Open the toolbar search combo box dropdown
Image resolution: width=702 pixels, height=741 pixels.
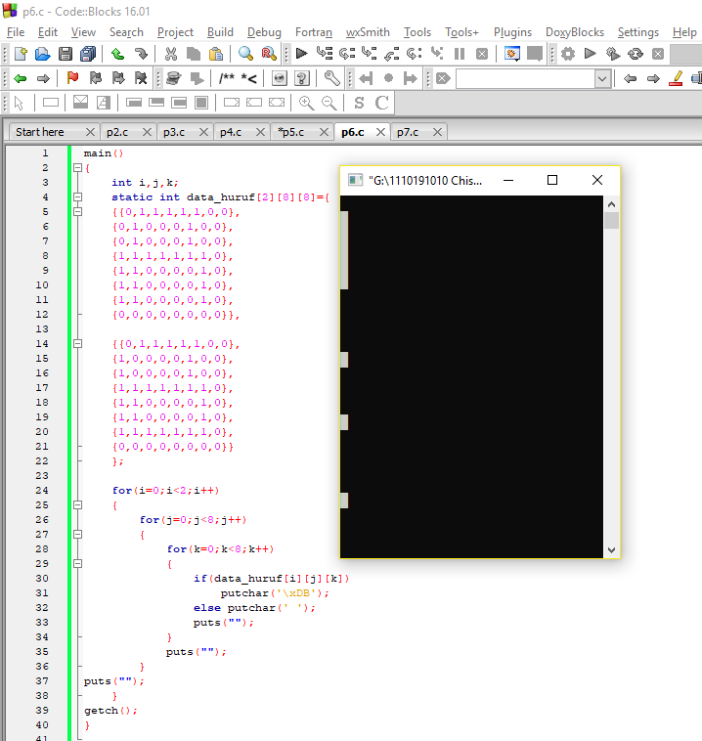click(601, 78)
